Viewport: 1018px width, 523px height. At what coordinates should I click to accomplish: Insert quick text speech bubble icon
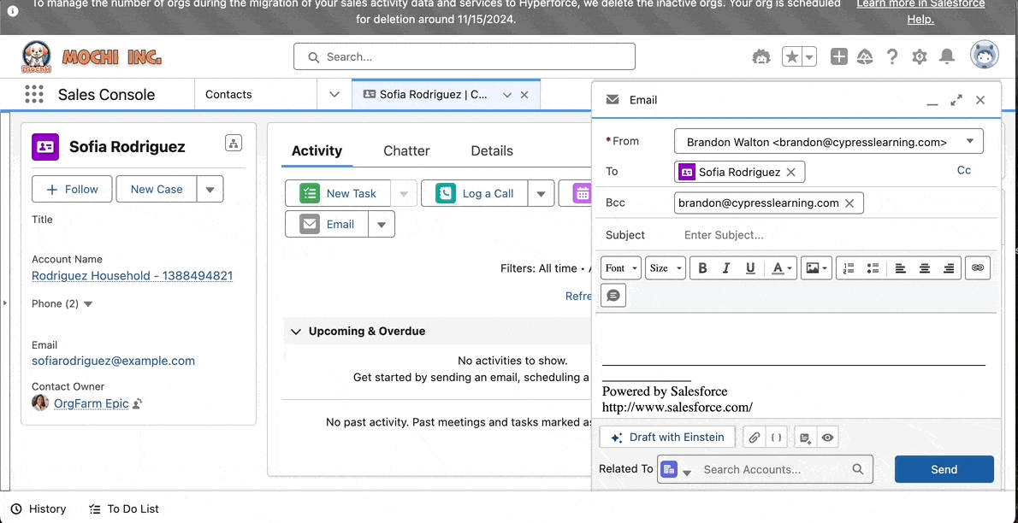[613, 295]
